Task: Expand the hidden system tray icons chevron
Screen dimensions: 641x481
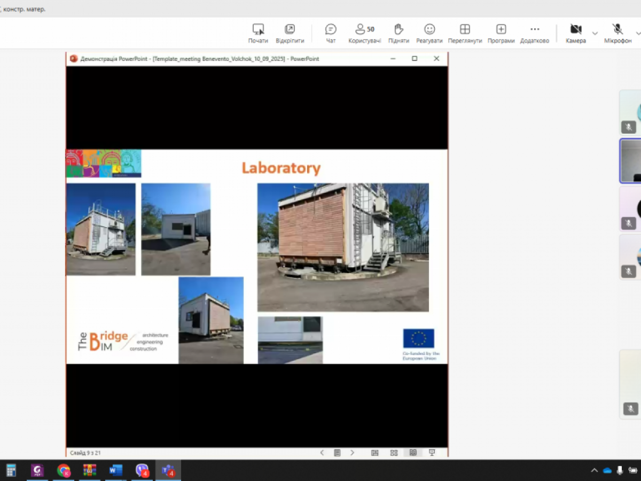Action: (594, 470)
